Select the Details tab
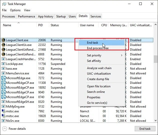This screenshot has width=158, height=135. 83,16
